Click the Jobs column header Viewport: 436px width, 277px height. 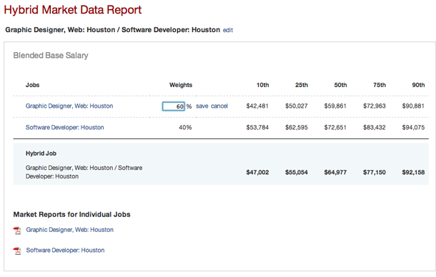click(x=33, y=85)
